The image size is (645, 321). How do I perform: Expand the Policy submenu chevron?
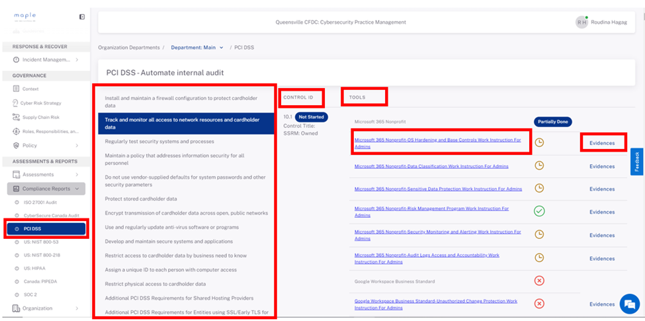tap(77, 145)
